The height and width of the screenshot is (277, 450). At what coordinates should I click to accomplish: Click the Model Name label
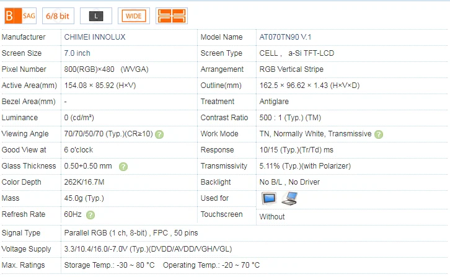coord(221,37)
